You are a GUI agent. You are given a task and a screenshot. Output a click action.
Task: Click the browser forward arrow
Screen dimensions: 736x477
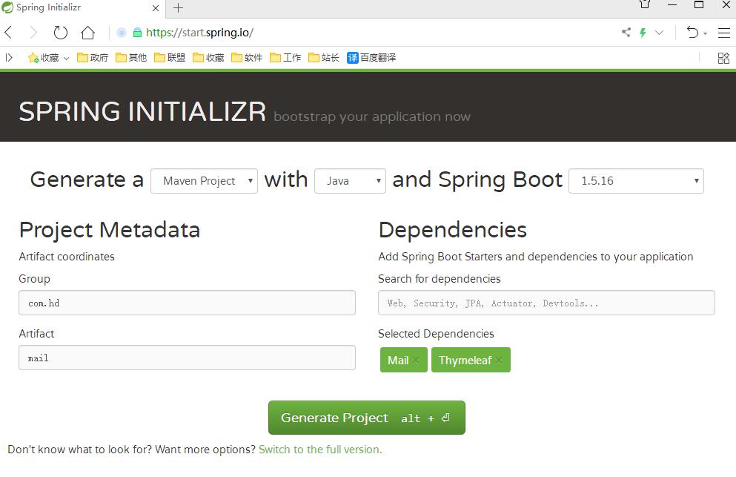point(33,33)
